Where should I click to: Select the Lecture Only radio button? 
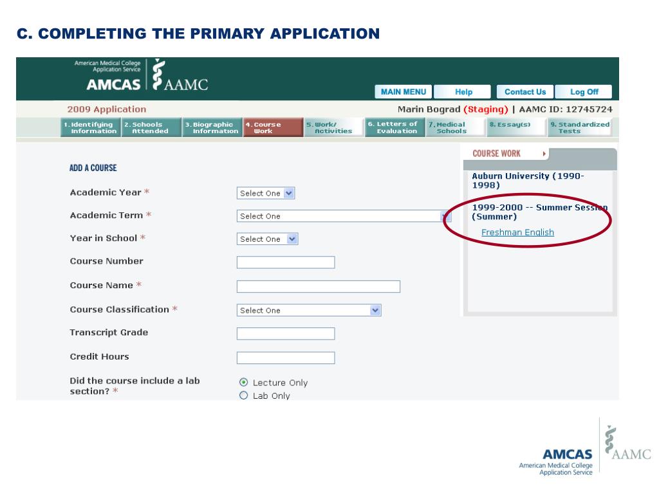[x=243, y=382]
